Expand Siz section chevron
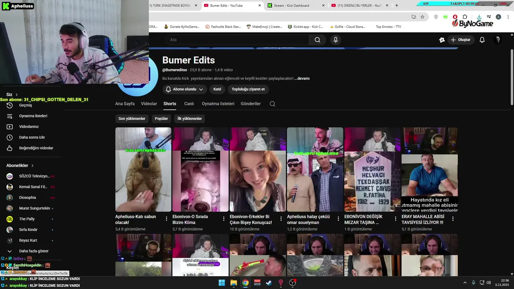 pyautogui.click(x=16, y=95)
